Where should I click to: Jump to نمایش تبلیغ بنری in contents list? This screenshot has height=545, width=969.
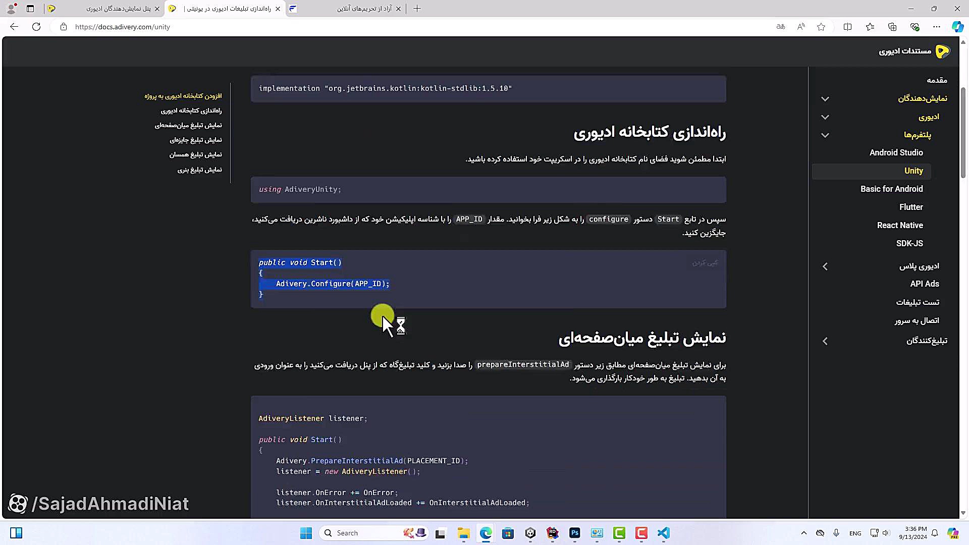199,170
